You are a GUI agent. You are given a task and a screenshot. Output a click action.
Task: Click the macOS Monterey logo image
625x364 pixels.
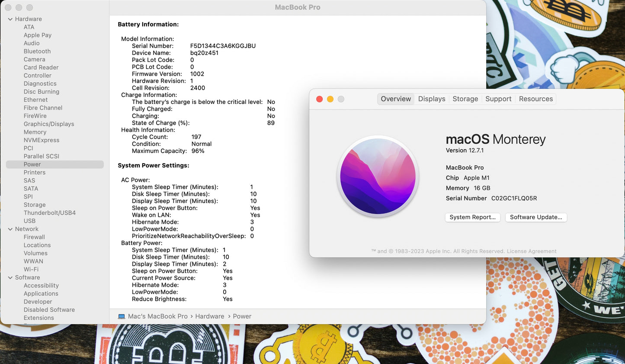pos(378,176)
